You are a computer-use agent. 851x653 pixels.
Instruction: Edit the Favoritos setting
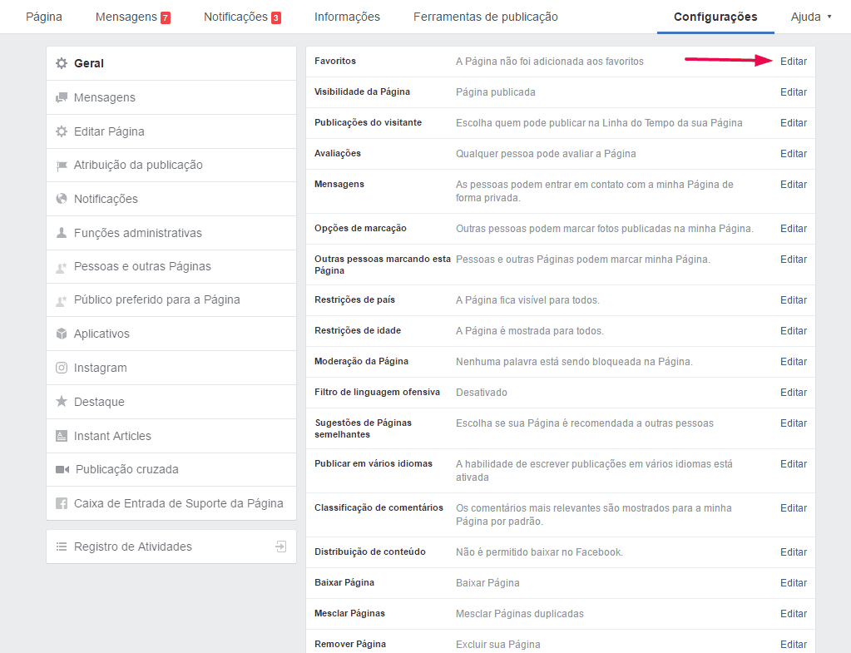point(794,62)
